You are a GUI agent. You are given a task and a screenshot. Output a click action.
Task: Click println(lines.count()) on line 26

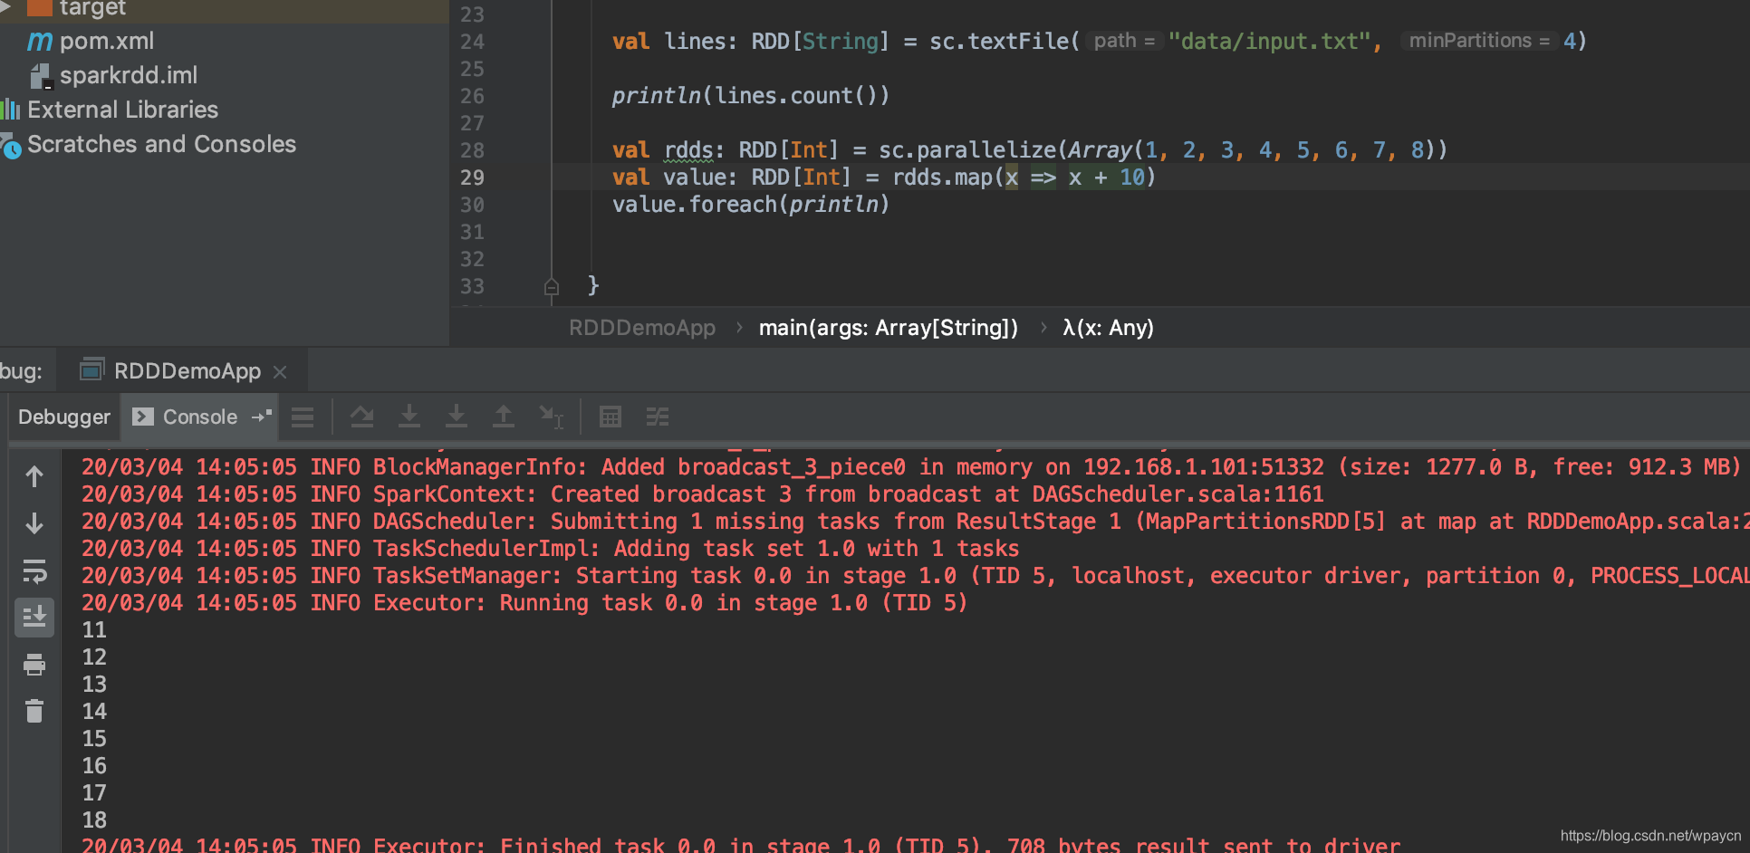coord(751,96)
